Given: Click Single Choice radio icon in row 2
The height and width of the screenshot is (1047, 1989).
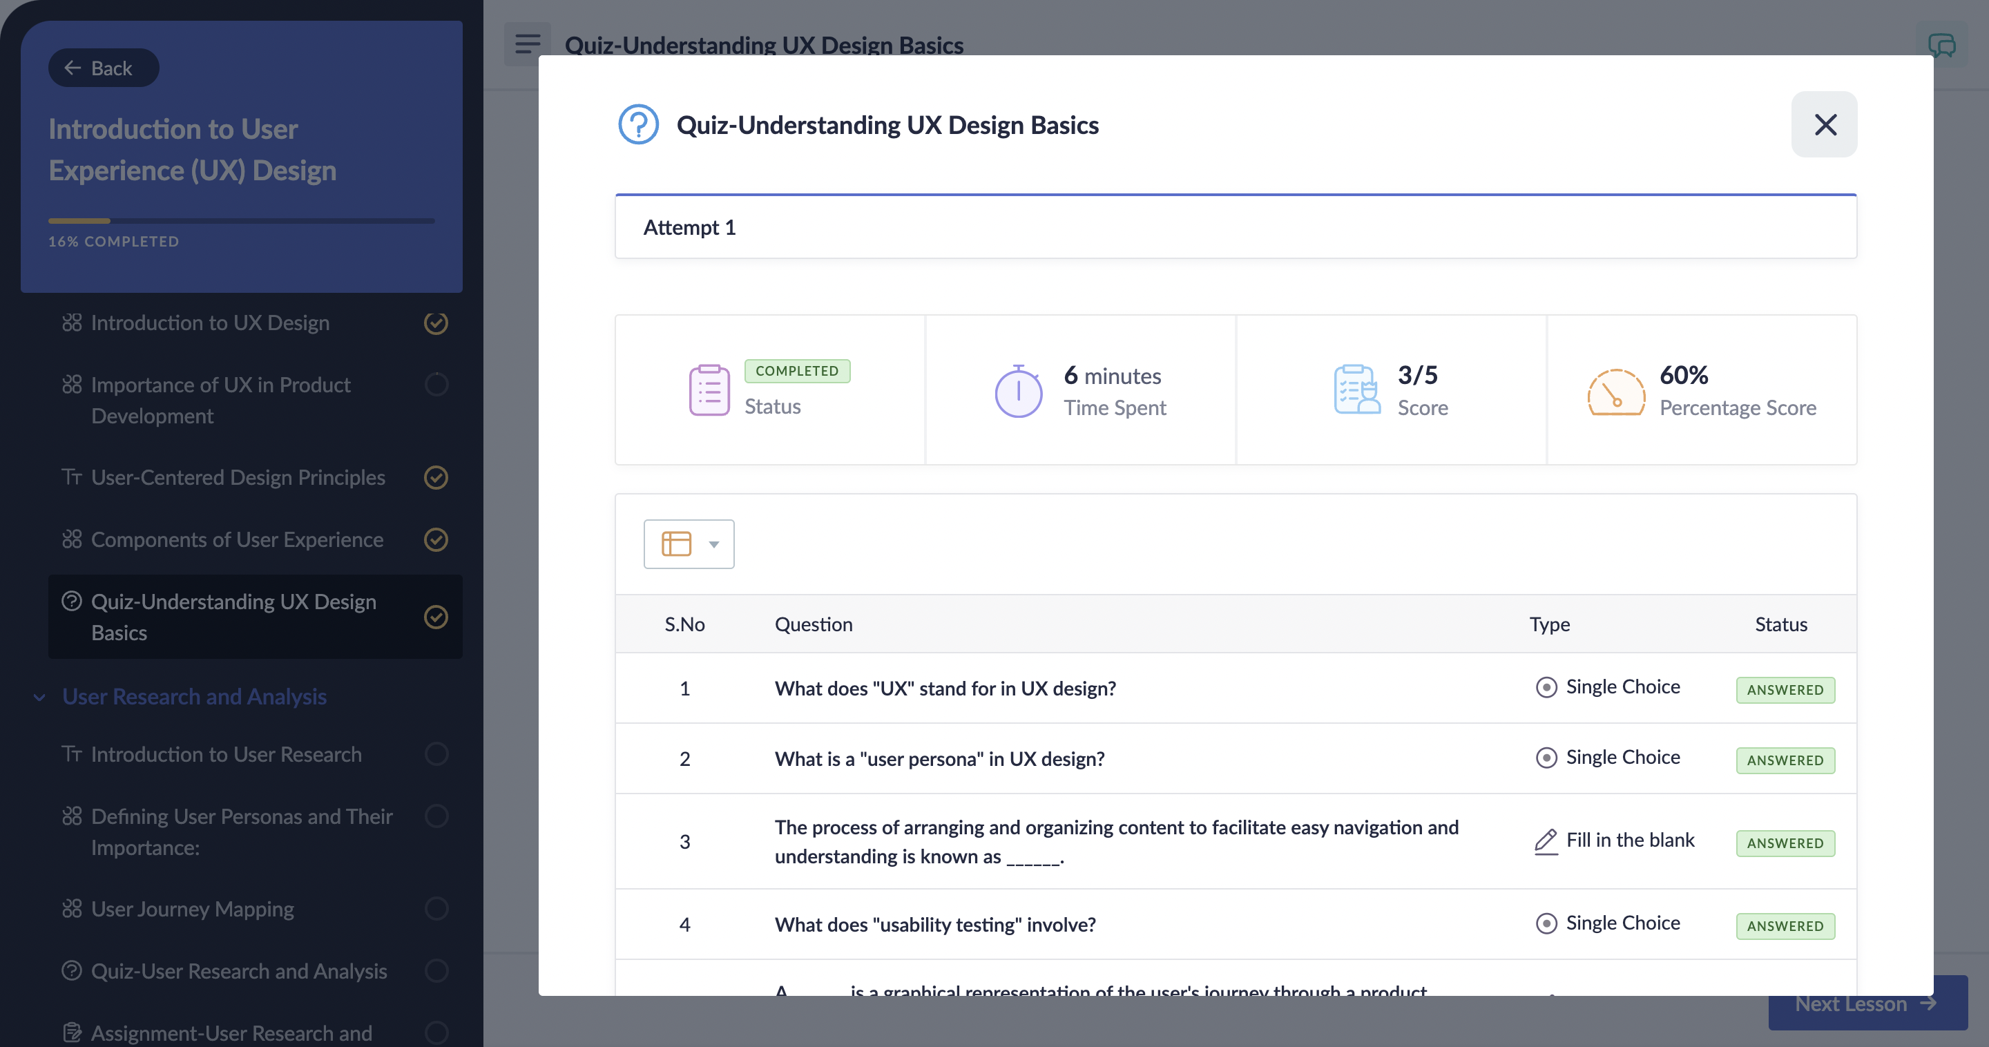Looking at the screenshot, I should tap(1546, 758).
